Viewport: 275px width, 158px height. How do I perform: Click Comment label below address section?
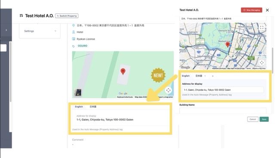pos(78,140)
